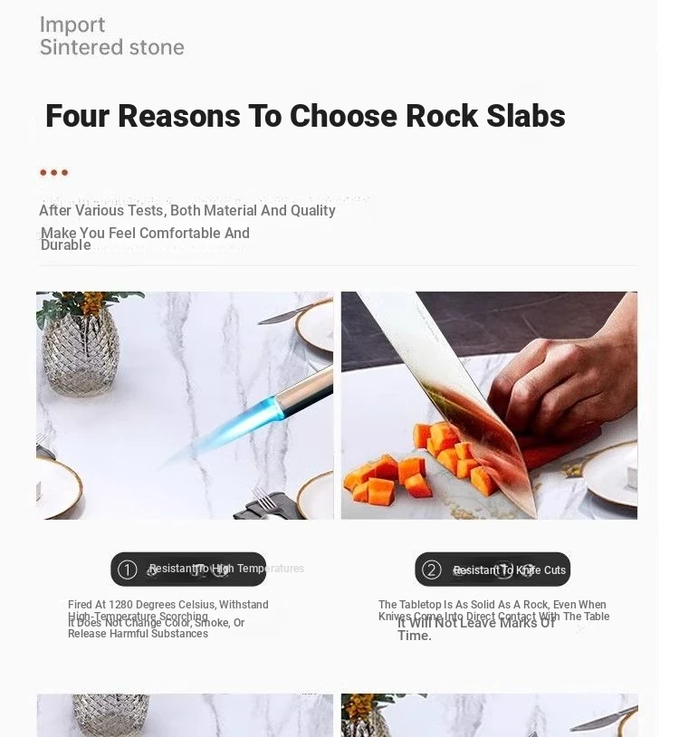
Task: Click the circled number 1 icon
Action: [x=128, y=569]
